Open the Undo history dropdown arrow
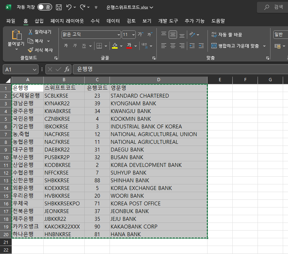288x254 pixels. click(75, 7)
